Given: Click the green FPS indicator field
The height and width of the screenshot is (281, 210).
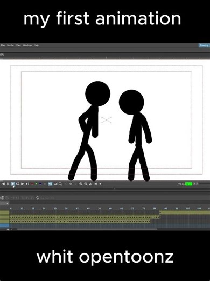Looking at the screenshot, I should (x=188, y=184).
